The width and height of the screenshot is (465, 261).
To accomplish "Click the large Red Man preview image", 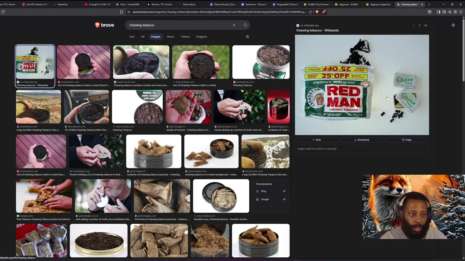I will tap(362, 85).
